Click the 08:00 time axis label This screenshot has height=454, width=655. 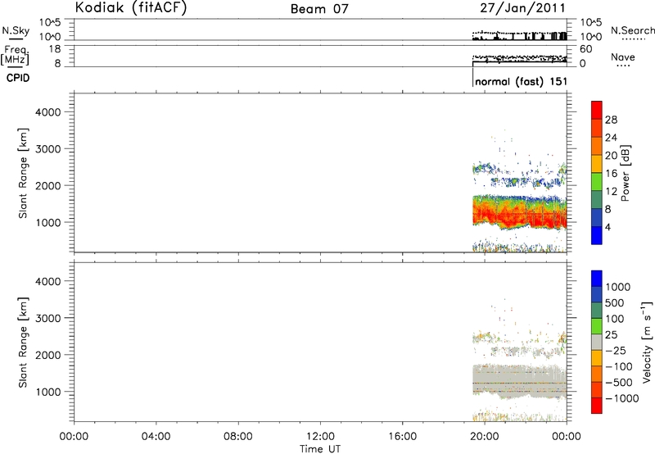238,437
